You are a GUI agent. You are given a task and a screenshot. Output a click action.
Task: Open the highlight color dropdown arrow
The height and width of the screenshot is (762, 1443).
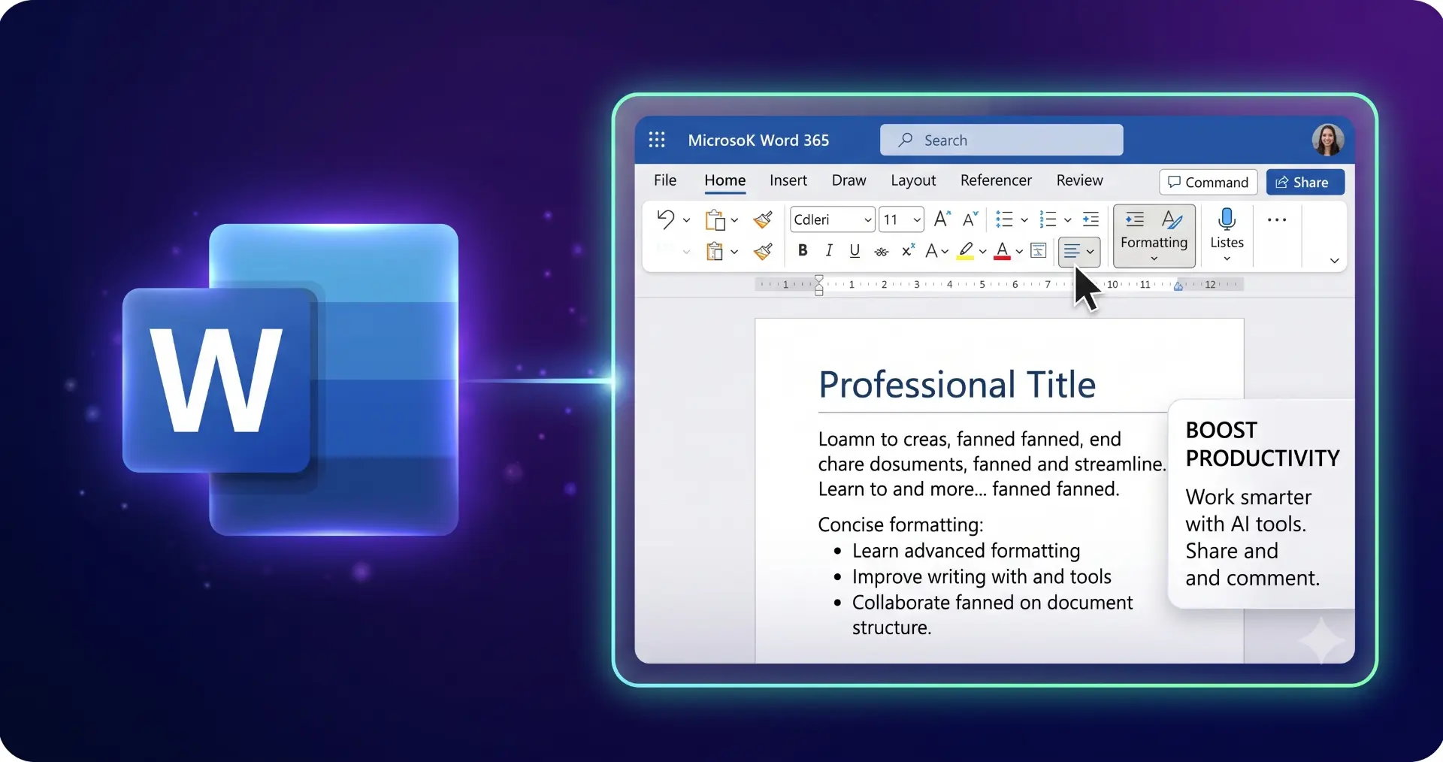pyautogui.click(x=982, y=252)
